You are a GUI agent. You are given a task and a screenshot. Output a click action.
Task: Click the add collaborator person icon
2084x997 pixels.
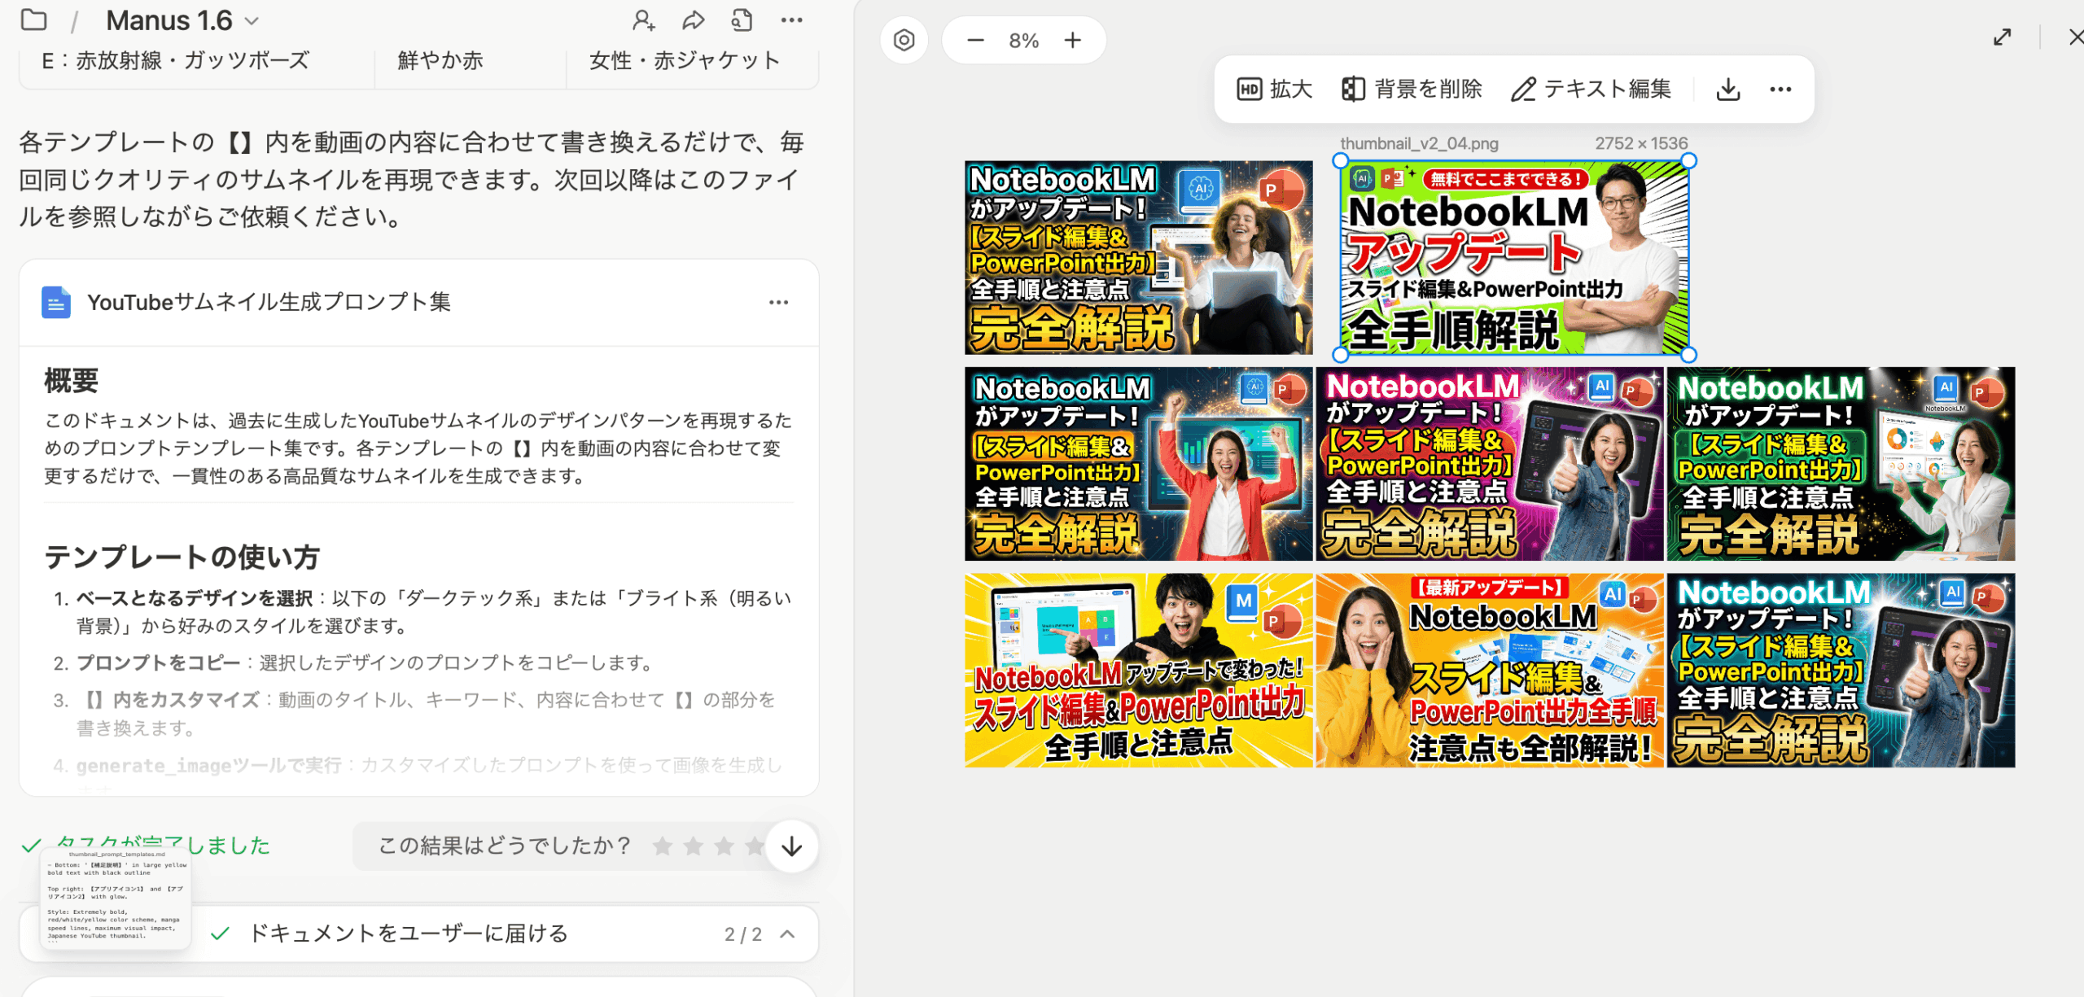coord(643,20)
